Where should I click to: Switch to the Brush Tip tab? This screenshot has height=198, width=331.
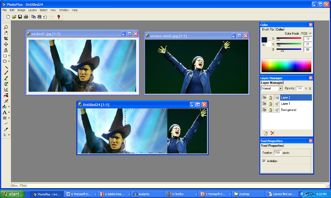point(268,29)
